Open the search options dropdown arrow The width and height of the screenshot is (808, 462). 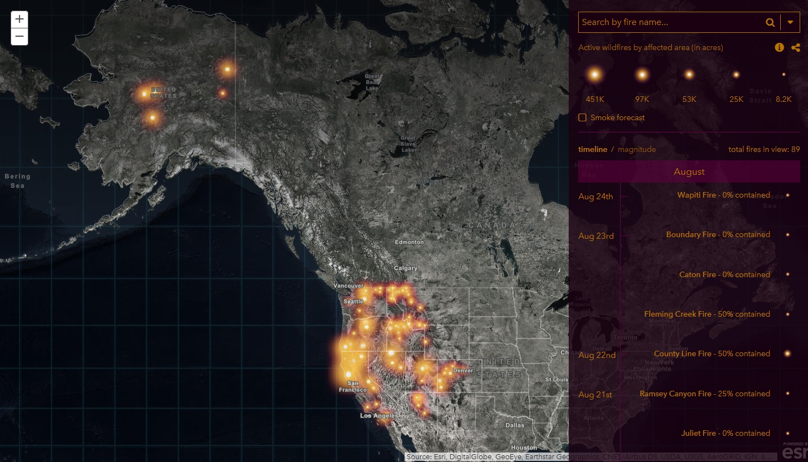pos(790,22)
